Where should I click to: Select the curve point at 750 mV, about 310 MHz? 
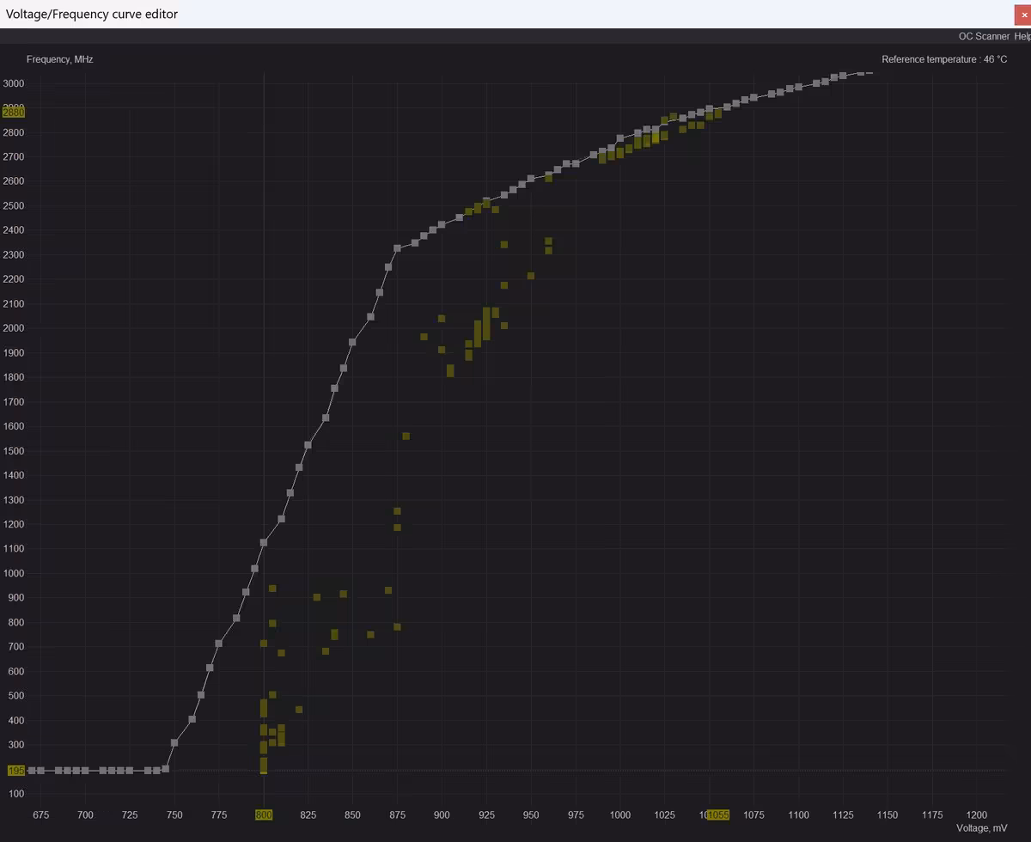coord(174,742)
